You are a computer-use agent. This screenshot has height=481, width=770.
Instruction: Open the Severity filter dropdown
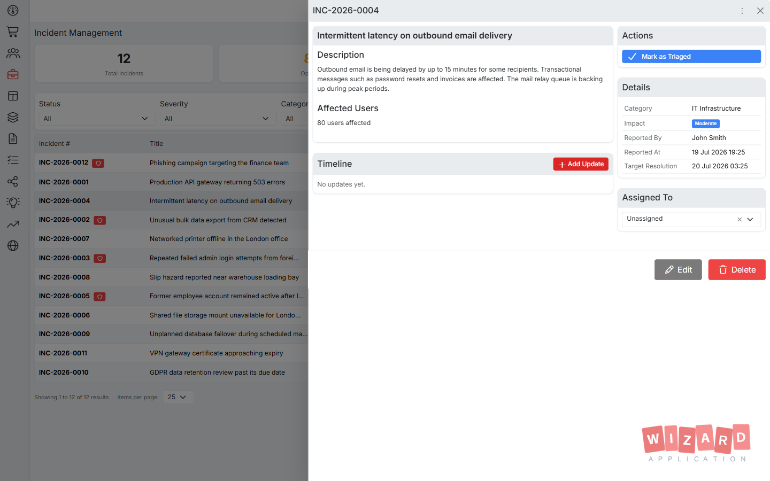pos(218,119)
